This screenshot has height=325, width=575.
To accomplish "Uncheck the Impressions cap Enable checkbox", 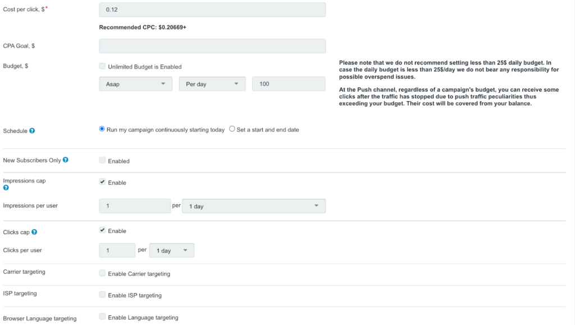I will point(102,182).
